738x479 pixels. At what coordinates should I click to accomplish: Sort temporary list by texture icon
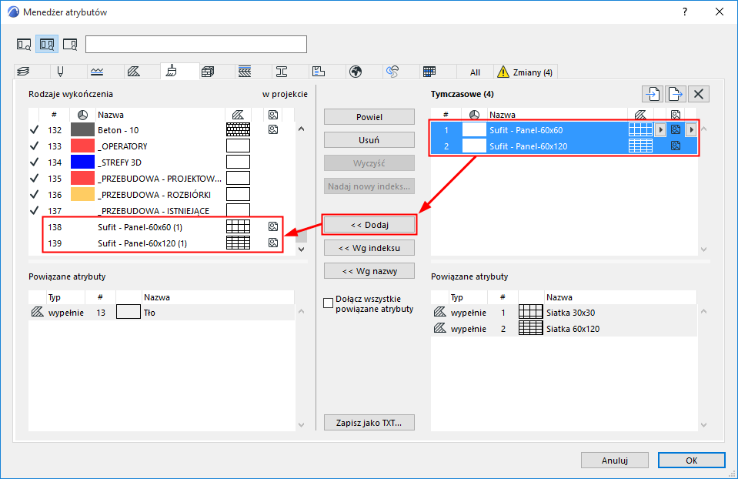pos(676,115)
